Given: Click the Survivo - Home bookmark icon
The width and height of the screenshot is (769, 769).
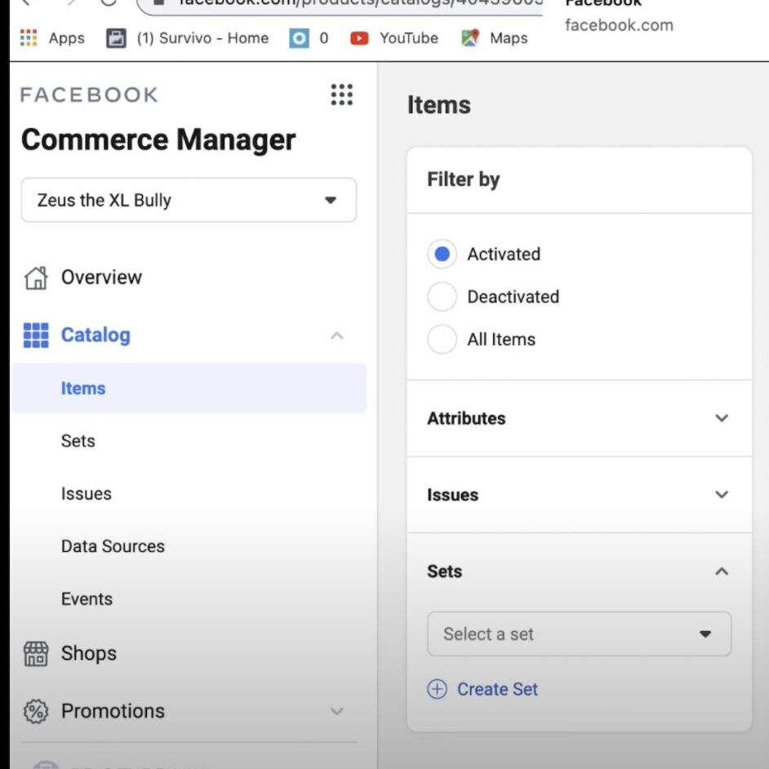Looking at the screenshot, I should (116, 38).
